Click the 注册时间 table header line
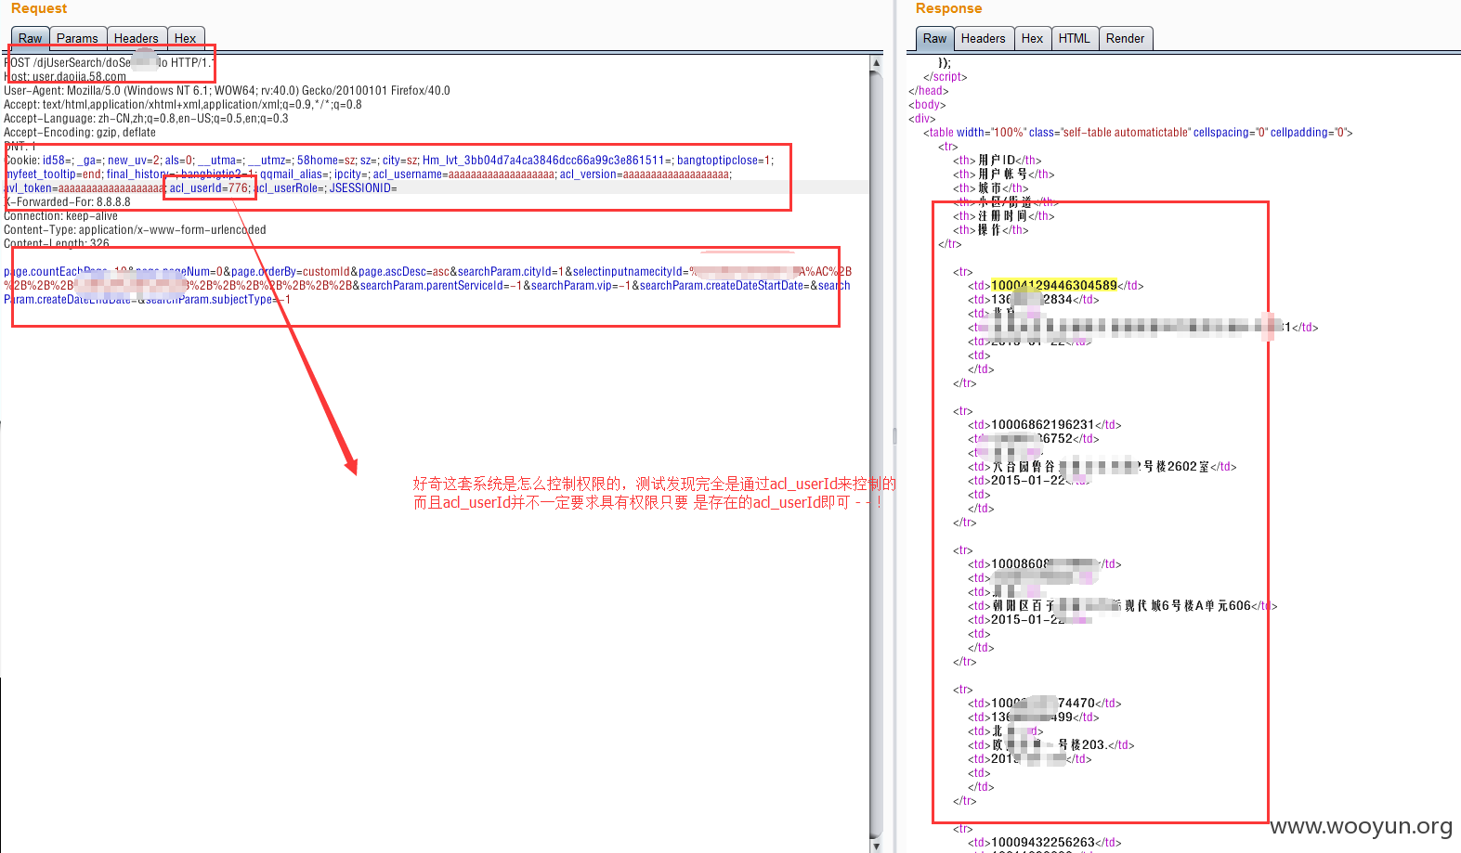Viewport: 1461px width, 853px height. tap(1003, 216)
